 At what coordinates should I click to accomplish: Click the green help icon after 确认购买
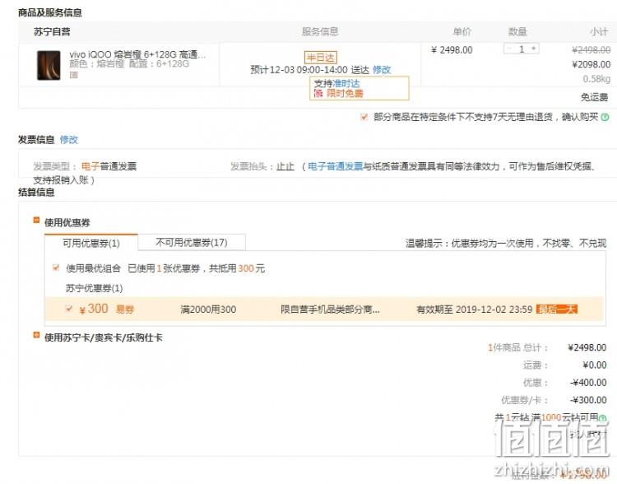click(x=605, y=117)
